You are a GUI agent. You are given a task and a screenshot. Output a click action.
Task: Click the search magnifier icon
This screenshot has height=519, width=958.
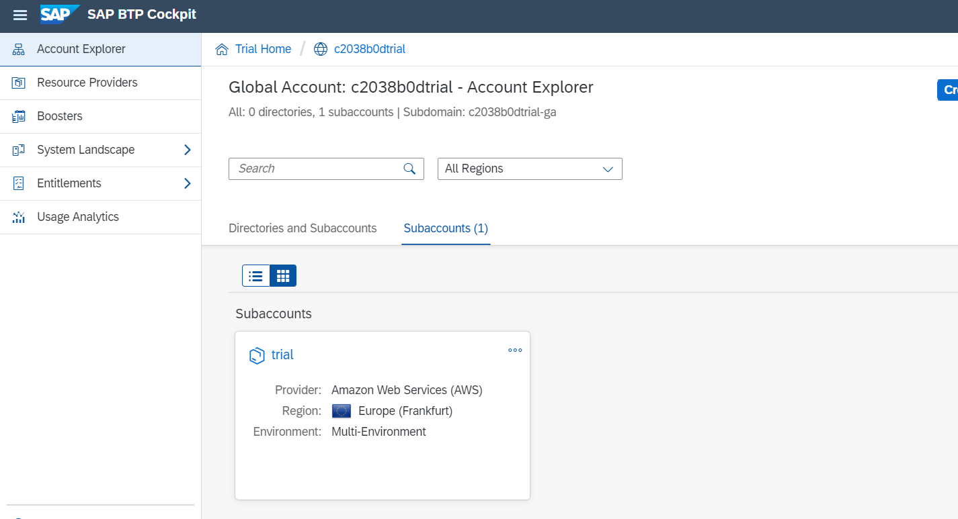pos(409,169)
